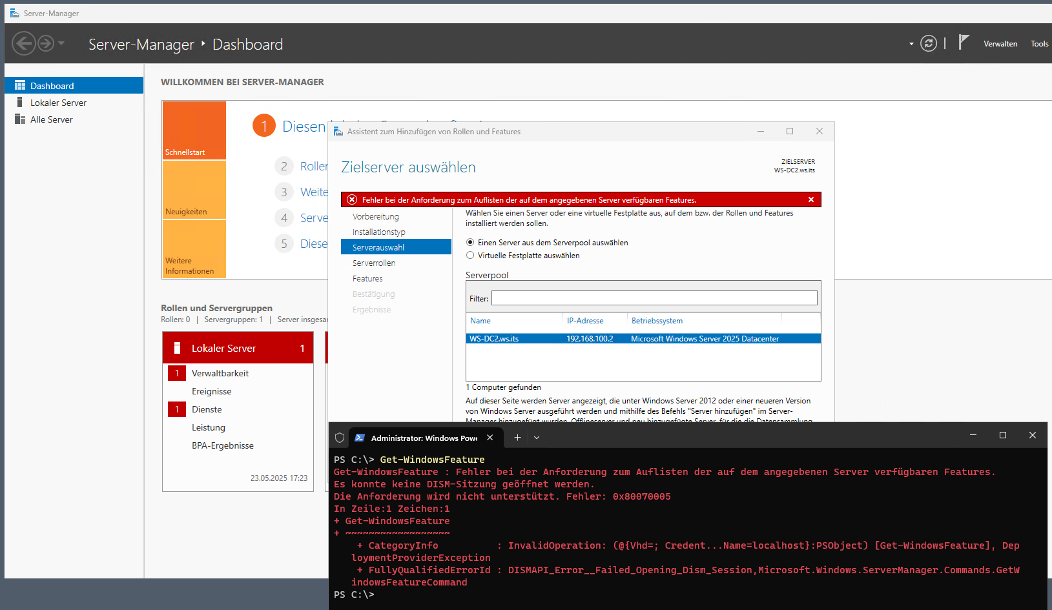Viewport: 1052px width, 610px height.
Task: Select Dashboard in the left sidebar
Action: 74,85
